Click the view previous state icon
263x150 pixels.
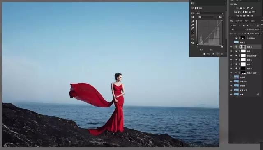point(208,54)
